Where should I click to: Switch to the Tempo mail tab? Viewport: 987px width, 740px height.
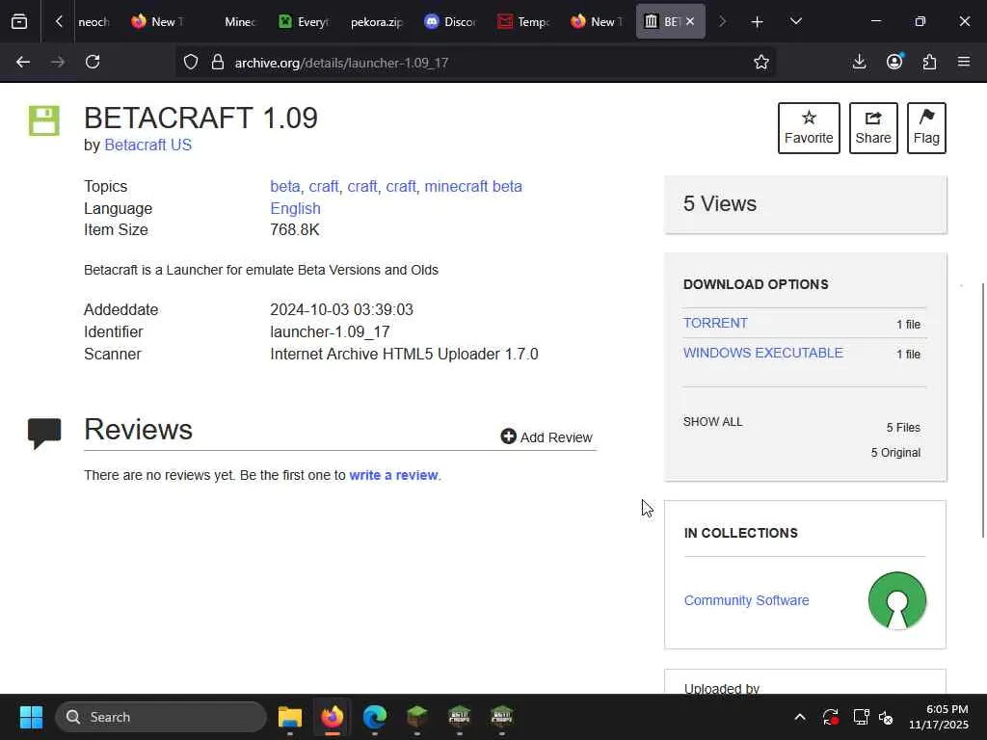point(523,22)
